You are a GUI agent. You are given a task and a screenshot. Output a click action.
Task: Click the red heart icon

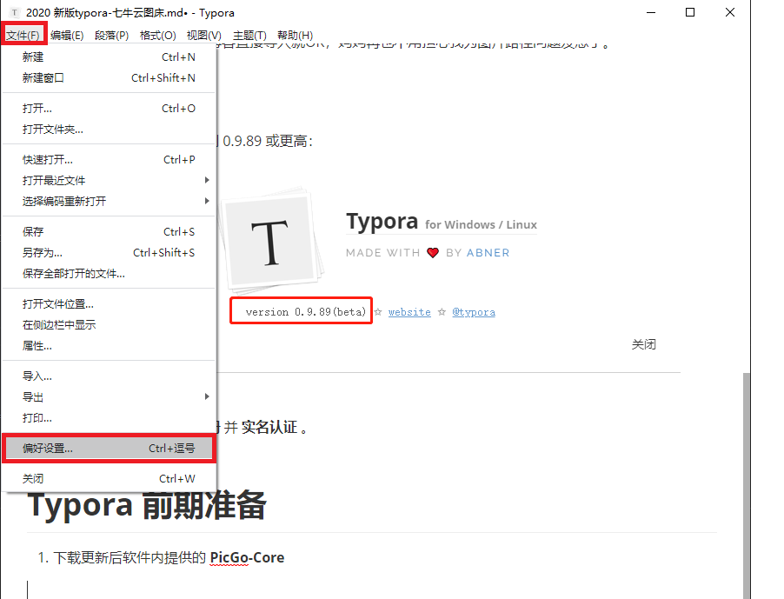pyautogui.click(x=433, y=253)
